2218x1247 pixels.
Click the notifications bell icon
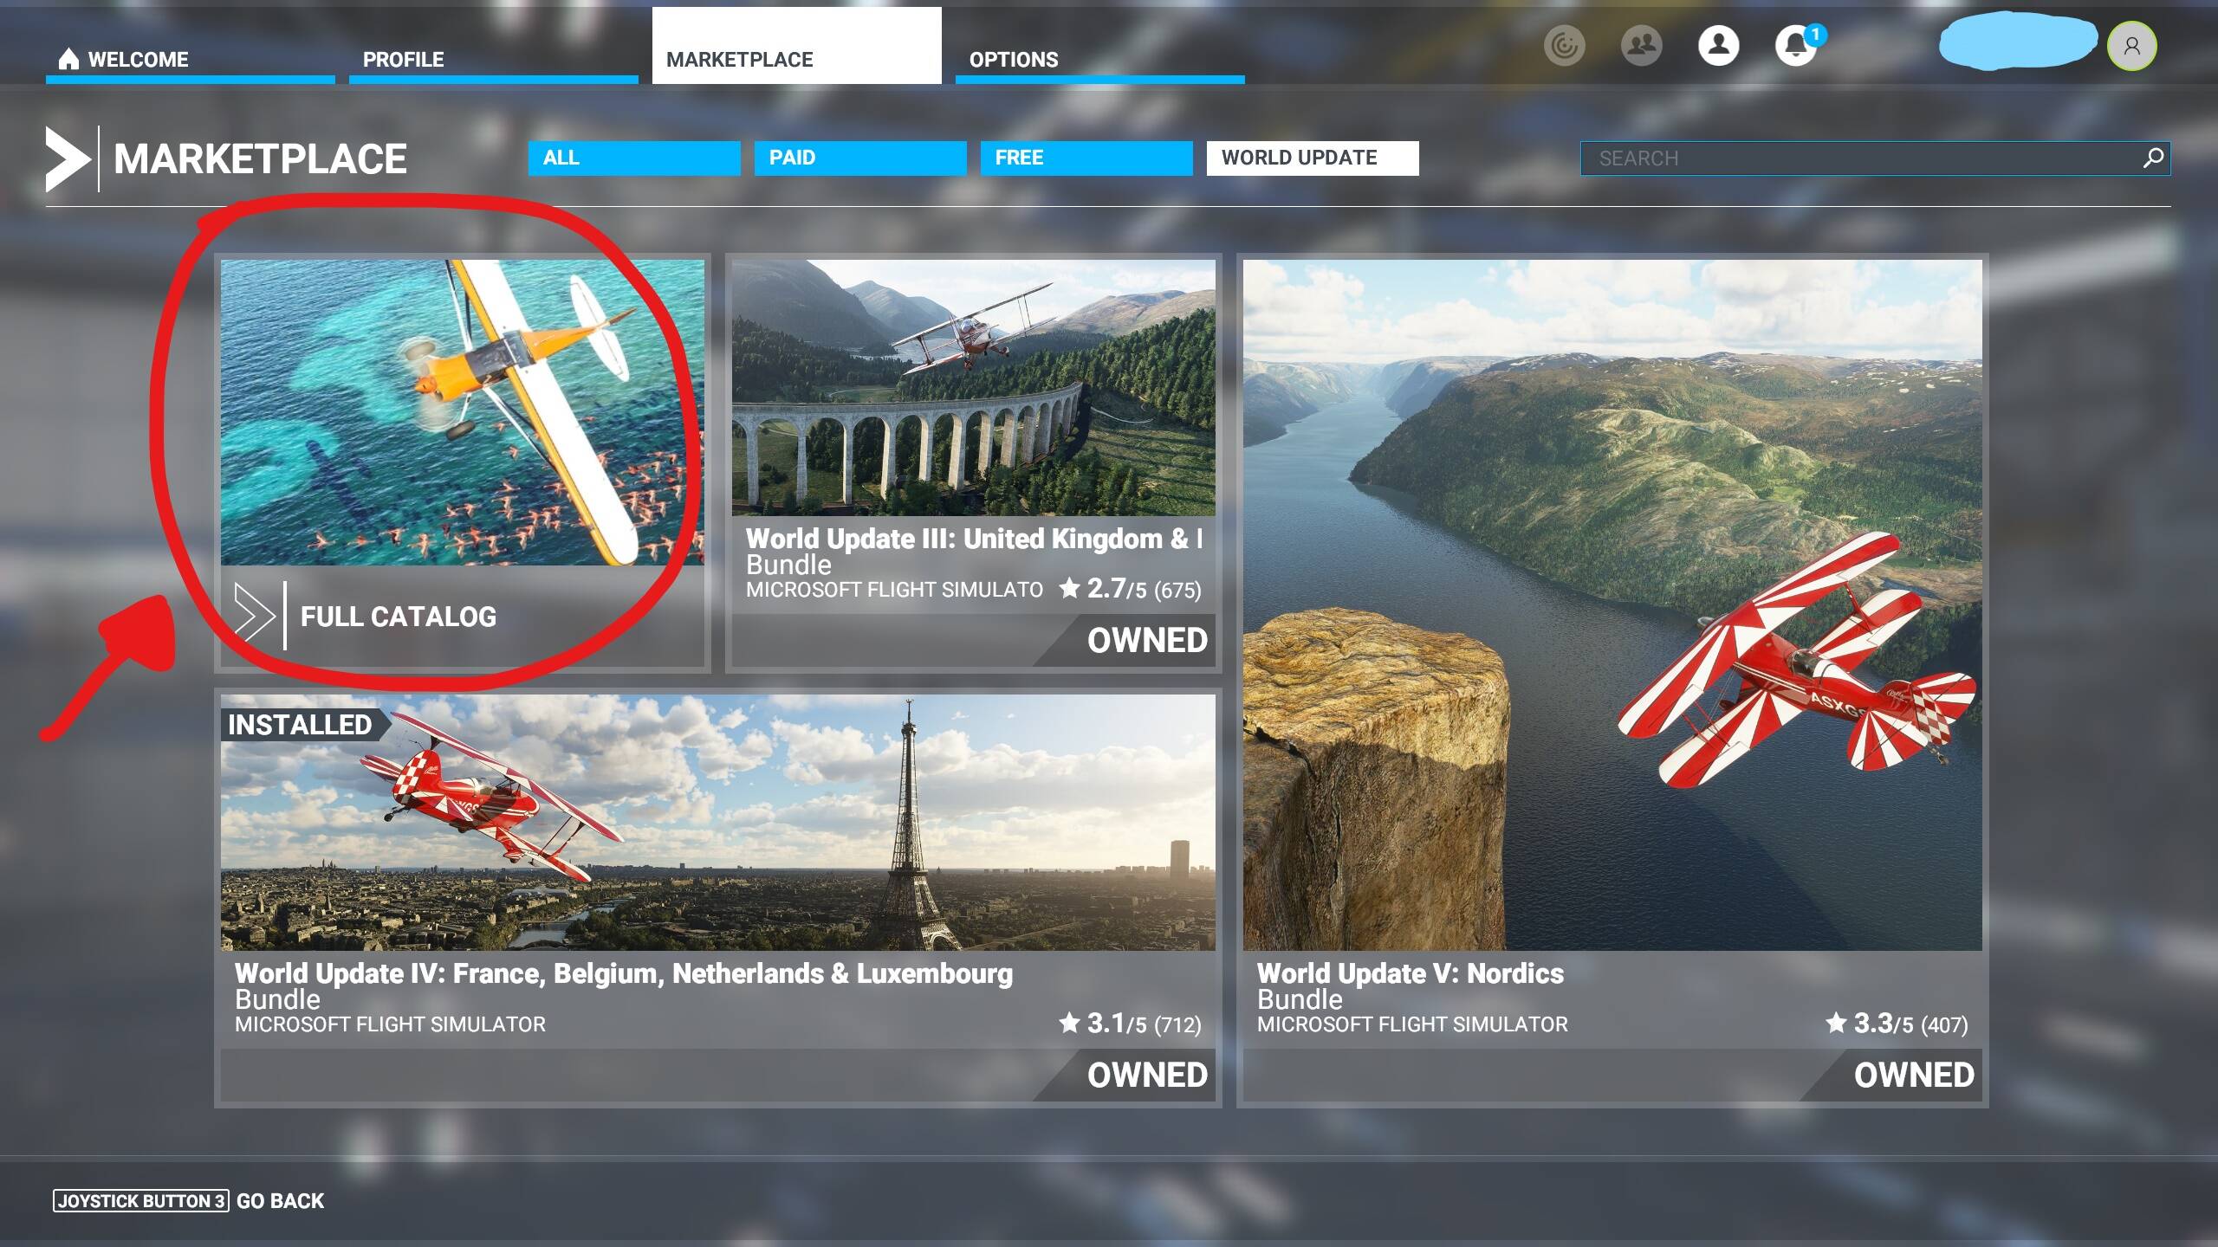point(1795,46)
